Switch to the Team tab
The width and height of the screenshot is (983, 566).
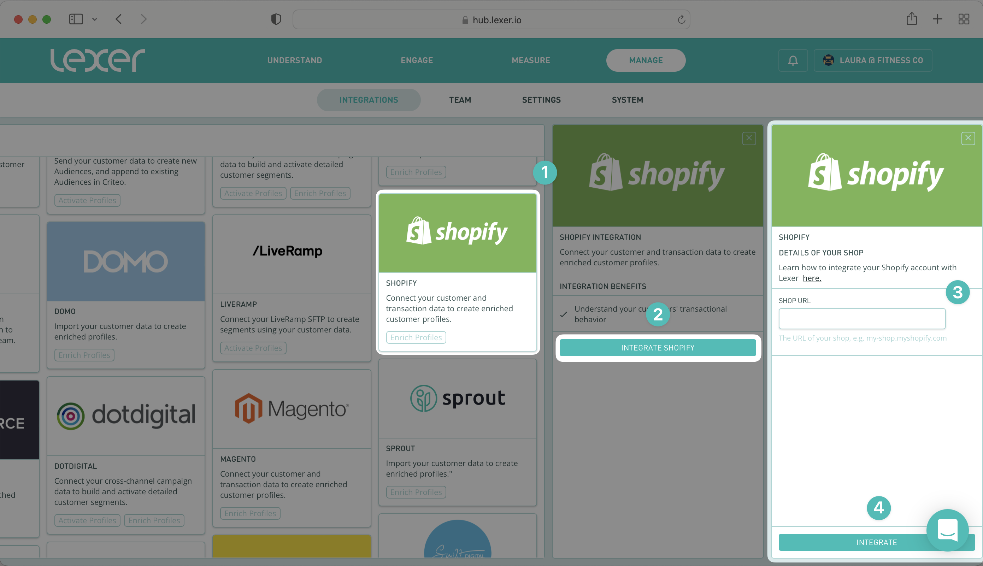(460, 100)
